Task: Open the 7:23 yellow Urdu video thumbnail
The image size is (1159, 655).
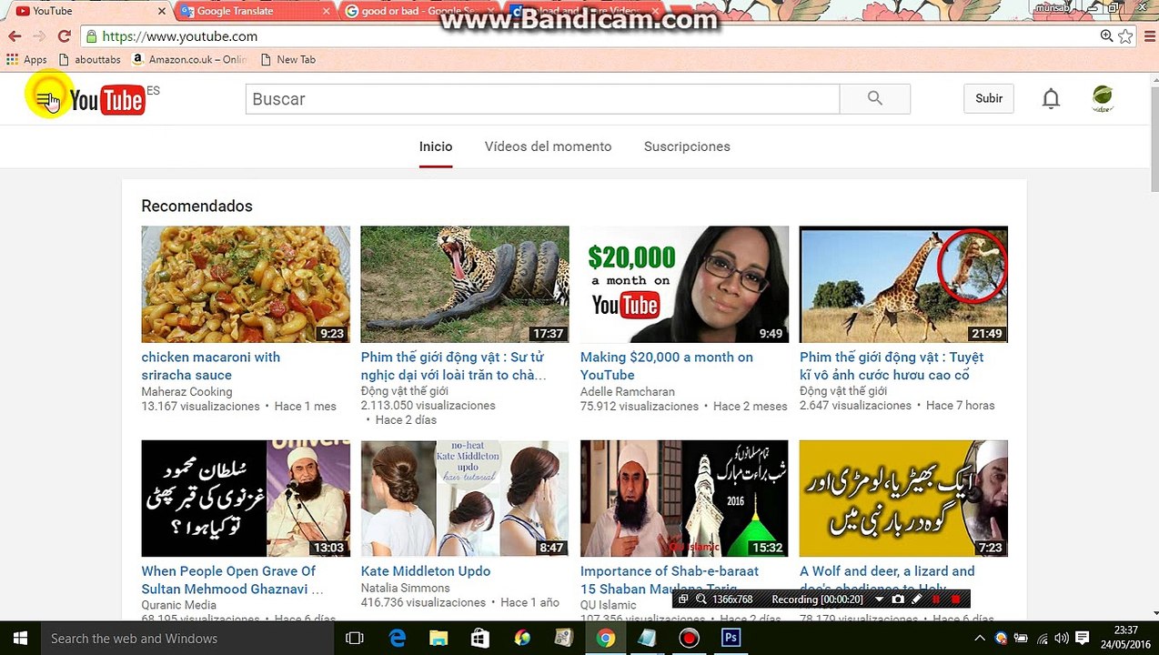Action: 903,499
